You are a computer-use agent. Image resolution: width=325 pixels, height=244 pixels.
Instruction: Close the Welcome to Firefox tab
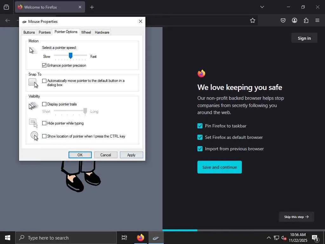(x=80, y=7)
